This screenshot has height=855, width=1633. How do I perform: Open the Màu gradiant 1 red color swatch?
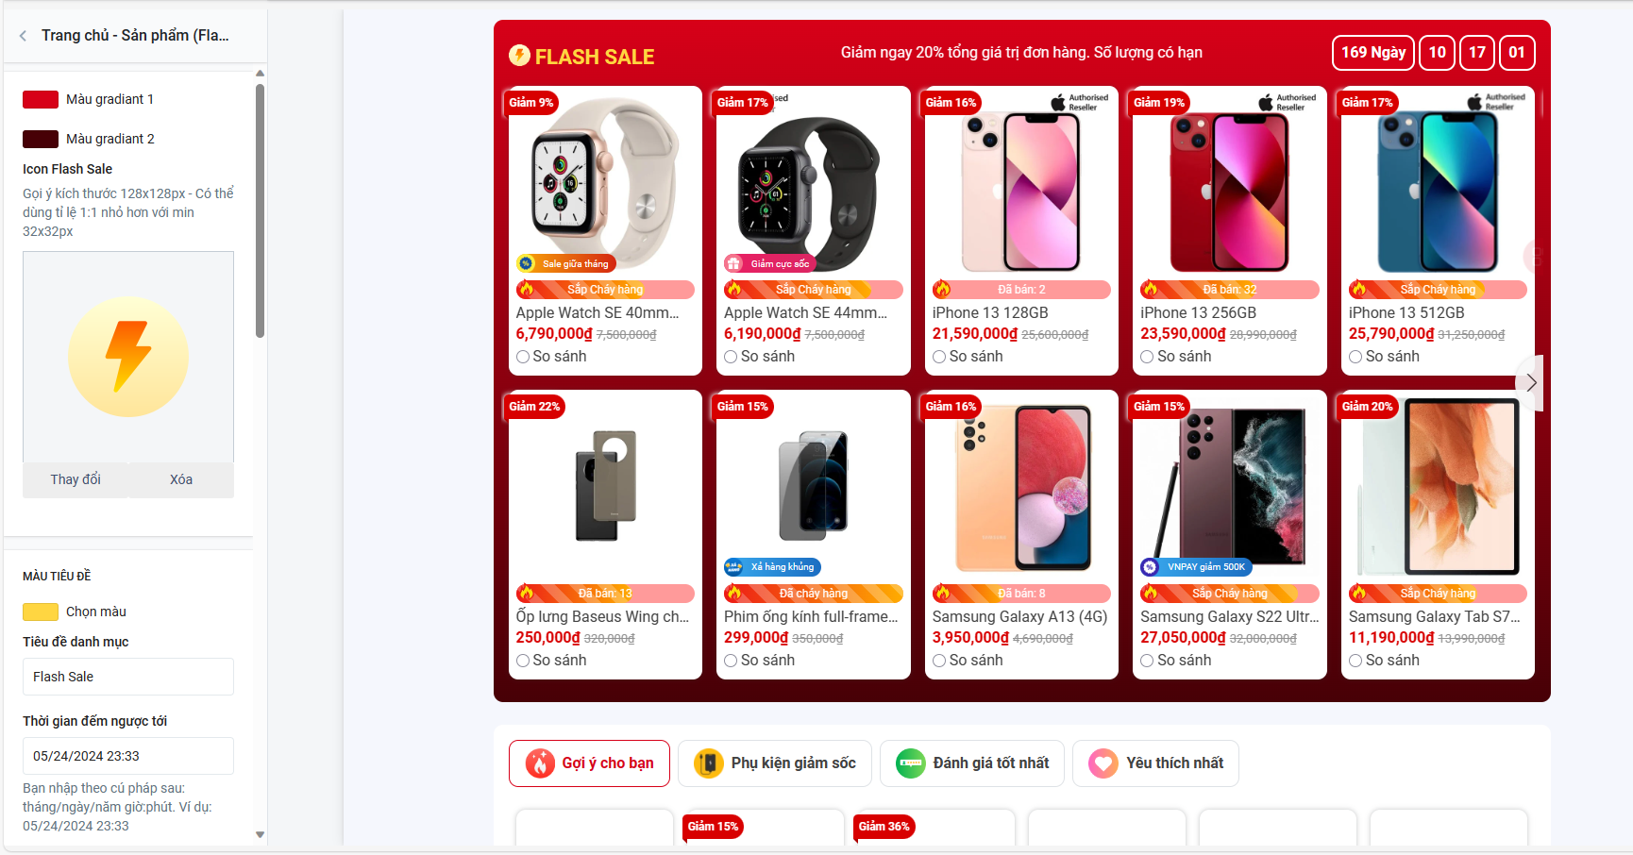(x=41, y=100)
